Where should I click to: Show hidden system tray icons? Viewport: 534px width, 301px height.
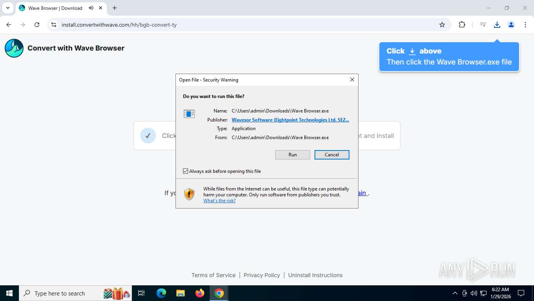(455, 293)
